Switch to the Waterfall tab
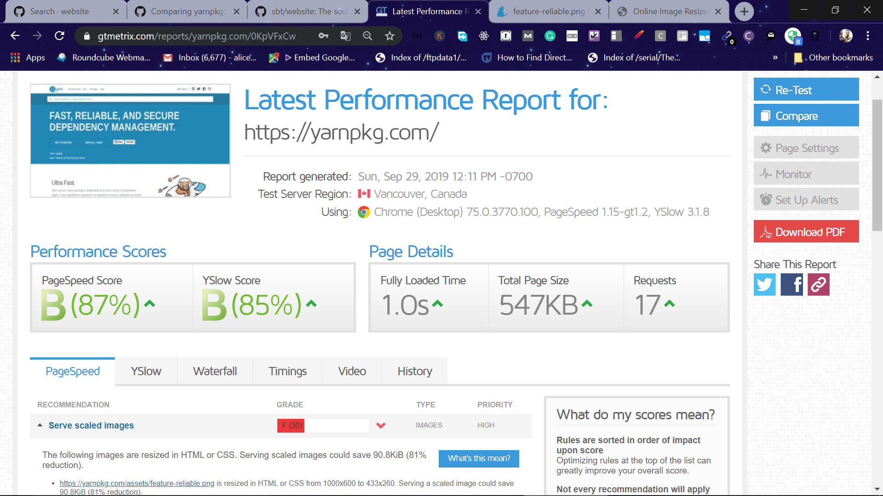883x496 pixels. pyautogui.click(x=215, y=371)
